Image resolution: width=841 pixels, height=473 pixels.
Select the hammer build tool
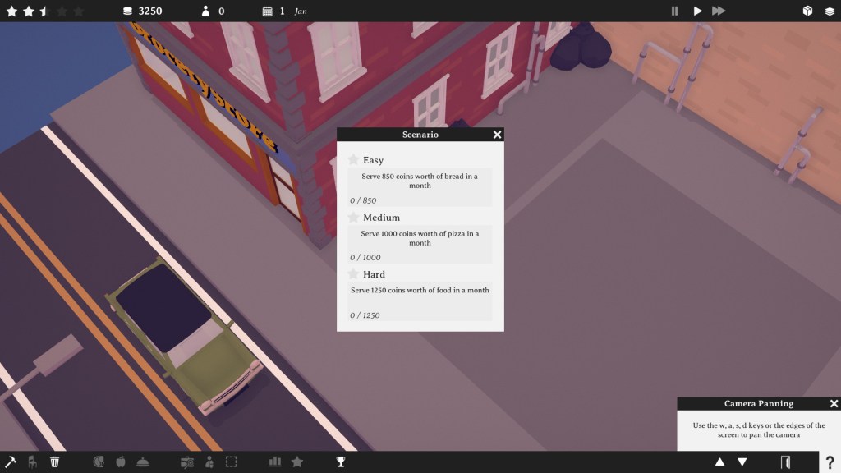11,462
